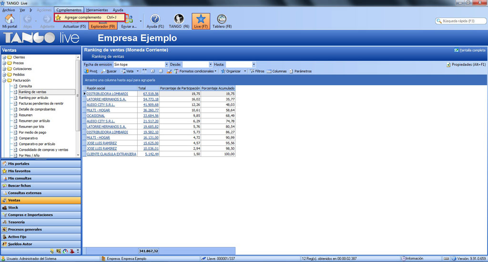This screenshot has width=488, height=262.
Task: Click Información status bar item
Action: pos(412,259)
